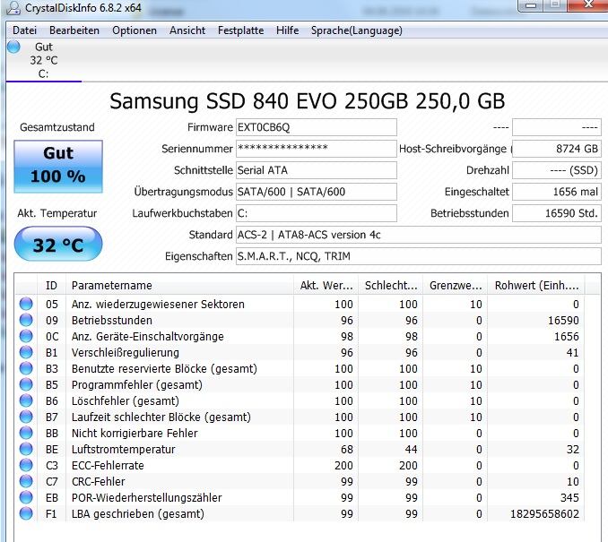Select 'Laufzeit schlechter Blöcke (gesamt)' row
The height and width of the screenshot is (542, 608).
point(300,417)
